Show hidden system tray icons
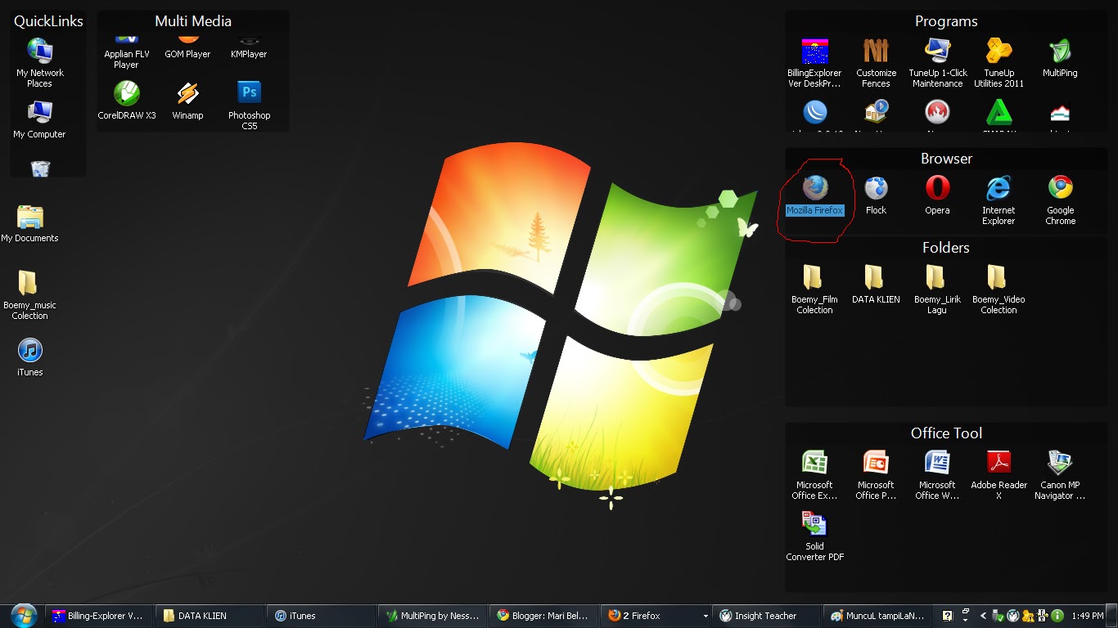 pos(981,616)
